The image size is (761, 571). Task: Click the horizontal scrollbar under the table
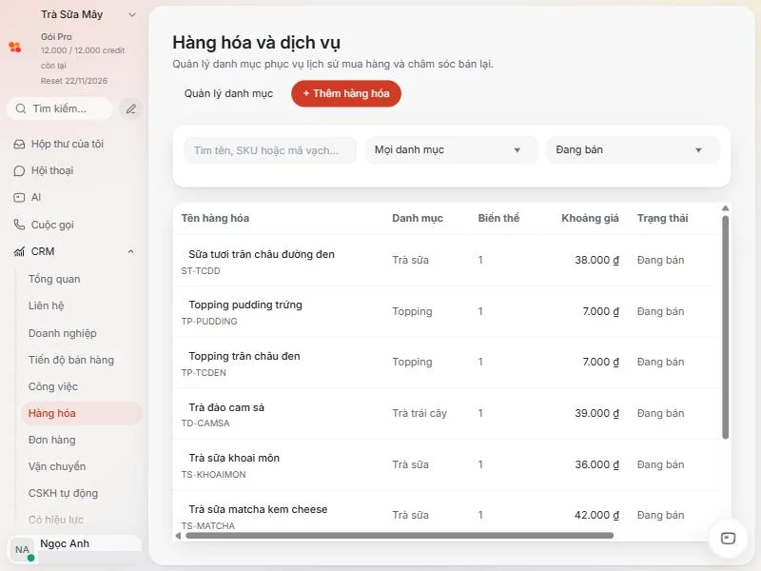click(x=400, y=536)
